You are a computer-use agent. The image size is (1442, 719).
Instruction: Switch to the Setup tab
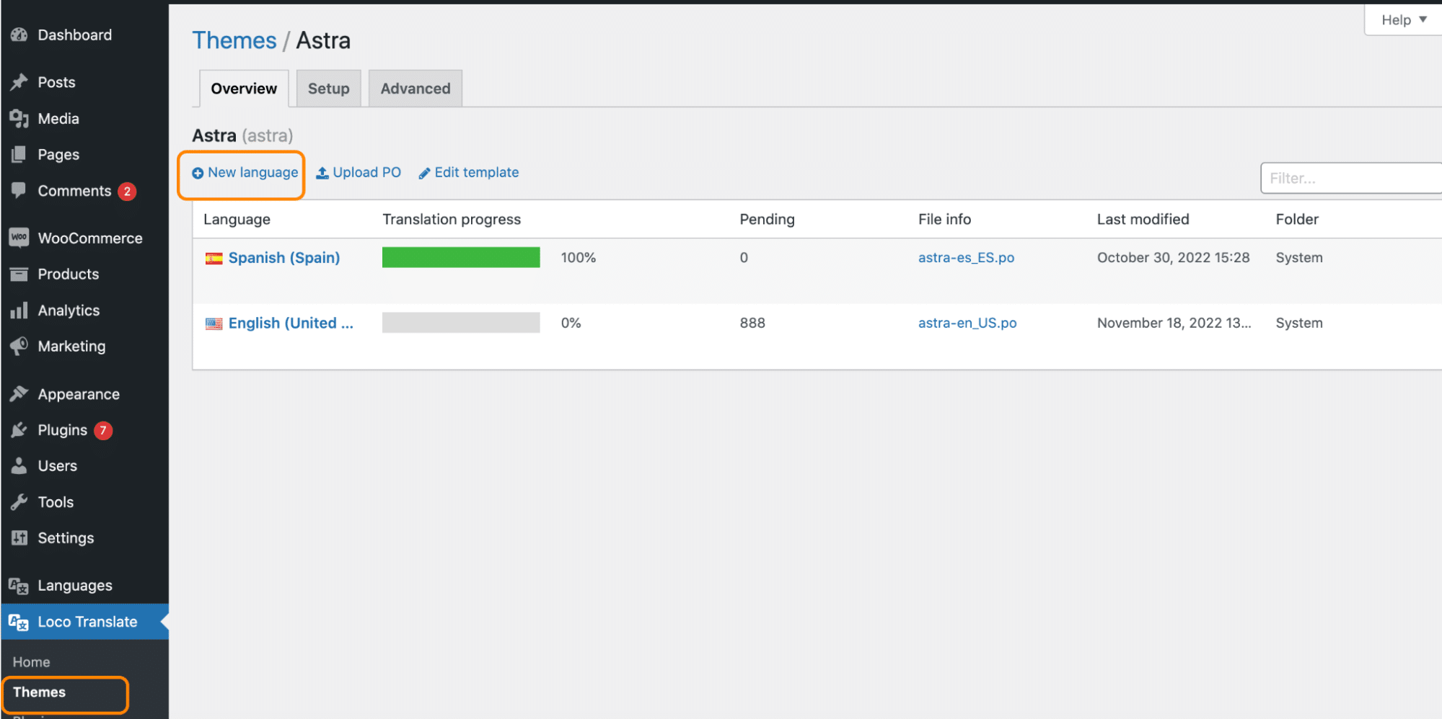(328, 89)
